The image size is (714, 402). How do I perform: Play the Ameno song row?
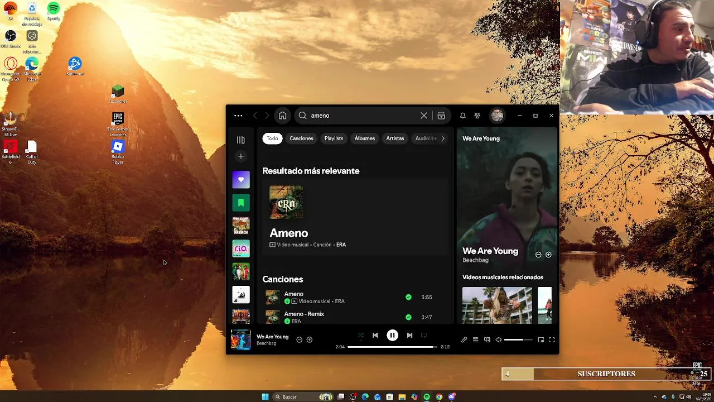coord(355,297)
